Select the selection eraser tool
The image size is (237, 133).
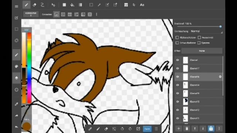pos(115,5)
